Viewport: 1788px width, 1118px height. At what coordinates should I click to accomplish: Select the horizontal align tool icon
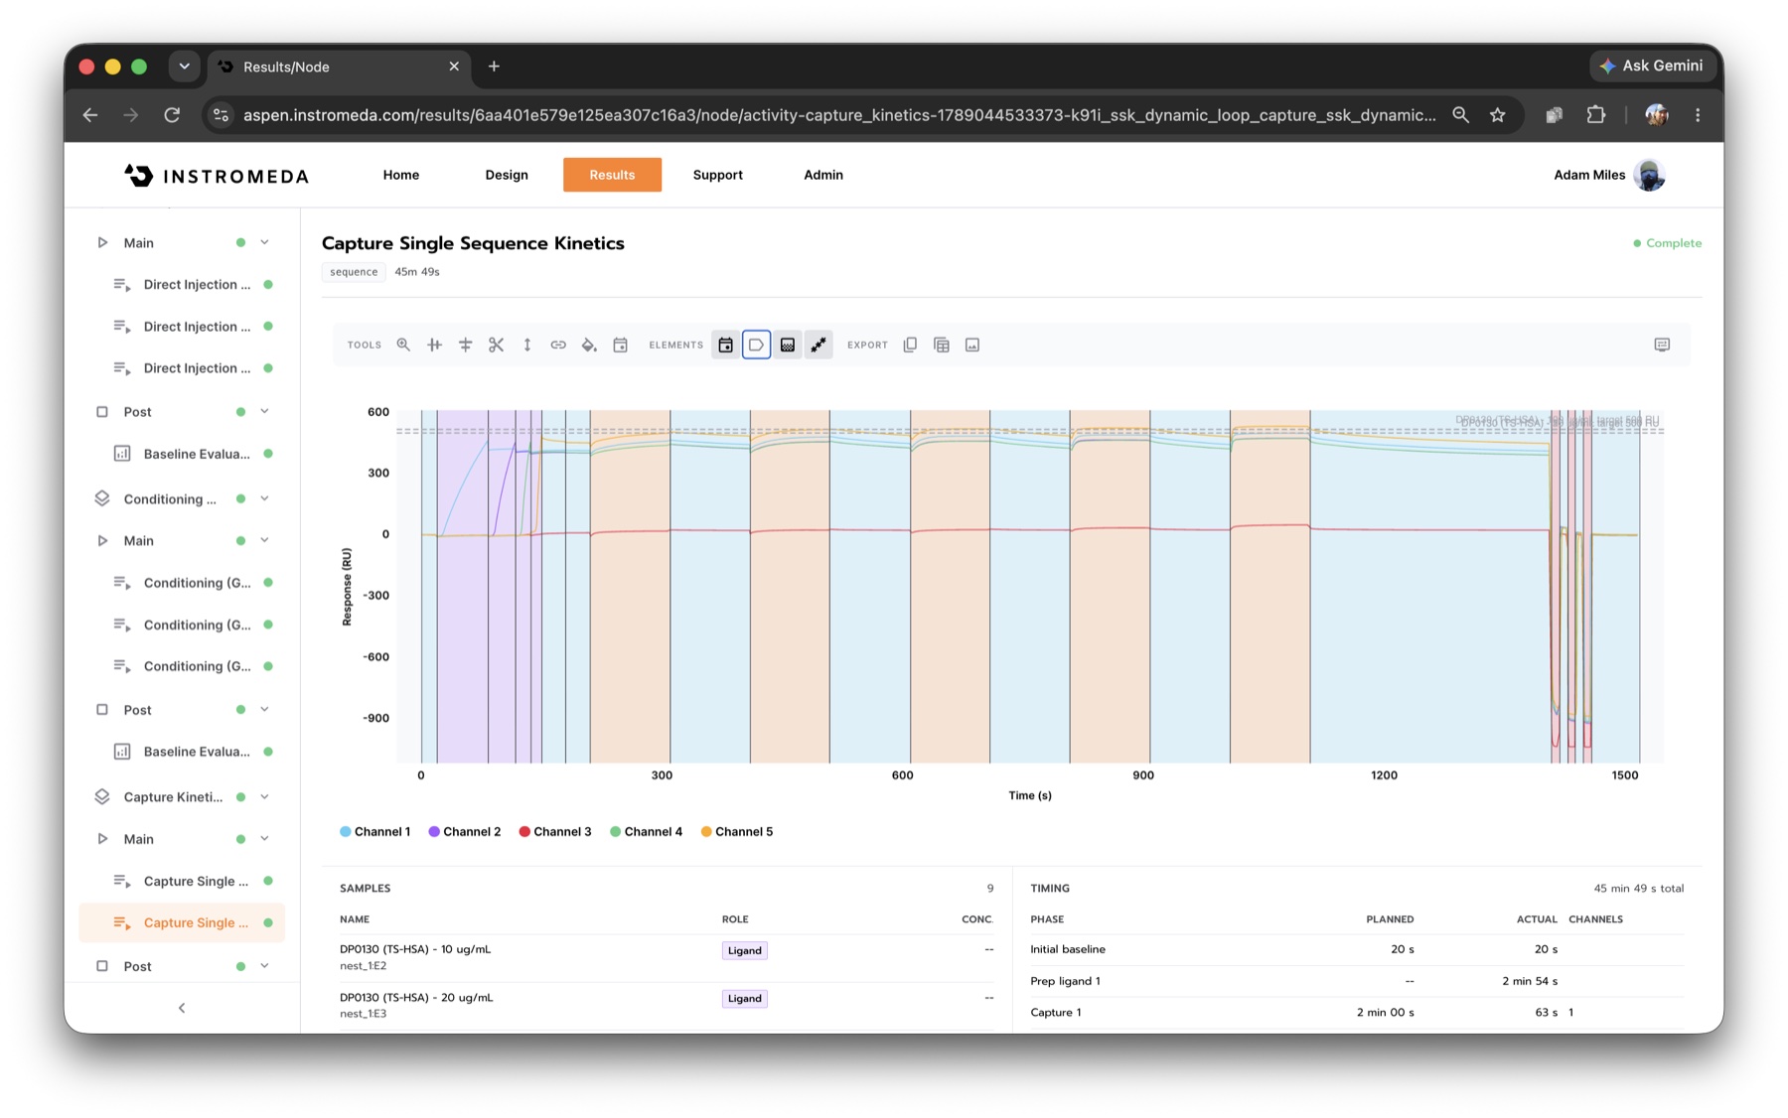click(465, 345)
